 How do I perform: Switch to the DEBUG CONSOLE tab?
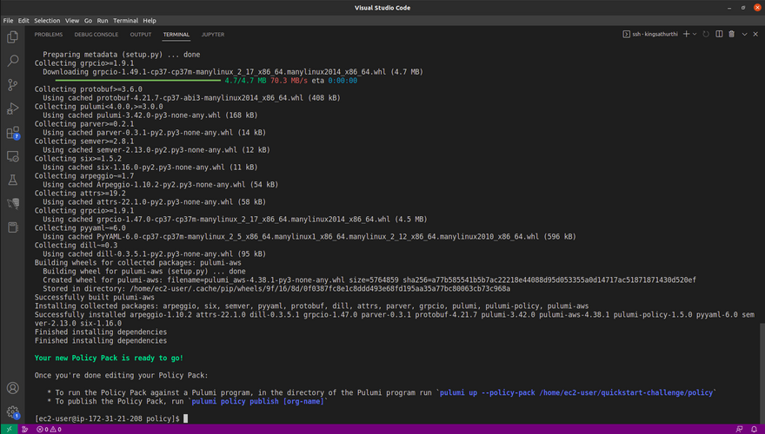click(x=96, y=35)
